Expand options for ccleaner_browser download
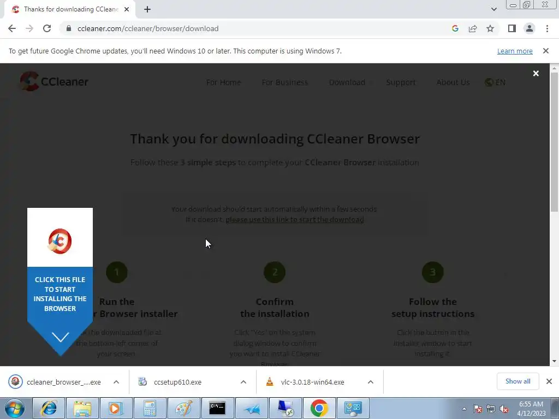559x419 pixels. tap(116, 382)
